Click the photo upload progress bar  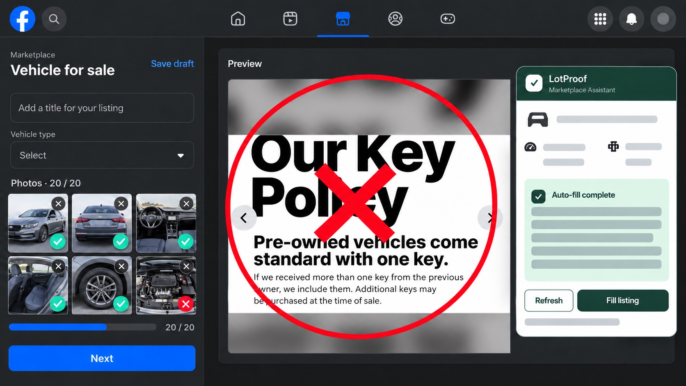[x=82, y=327]
